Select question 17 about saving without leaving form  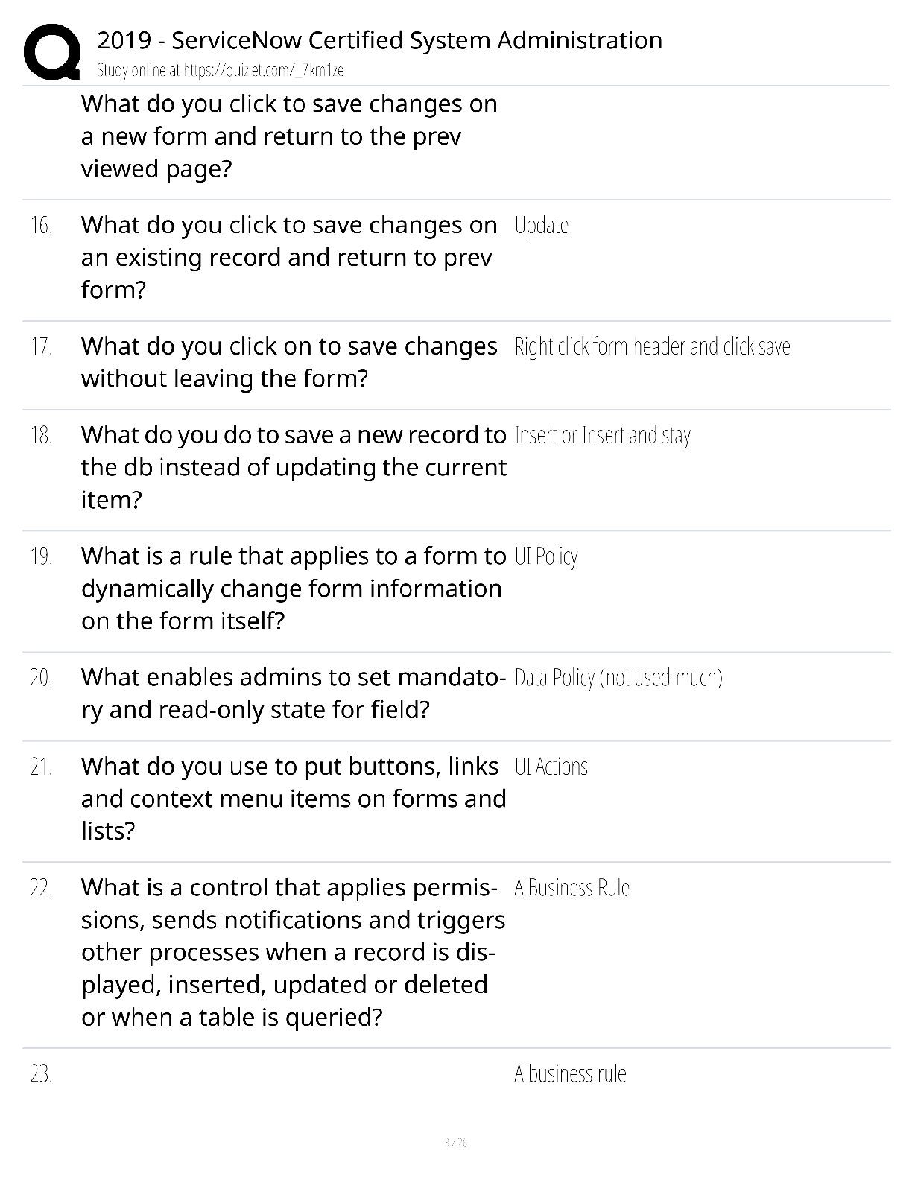click(x=289, y=362)
